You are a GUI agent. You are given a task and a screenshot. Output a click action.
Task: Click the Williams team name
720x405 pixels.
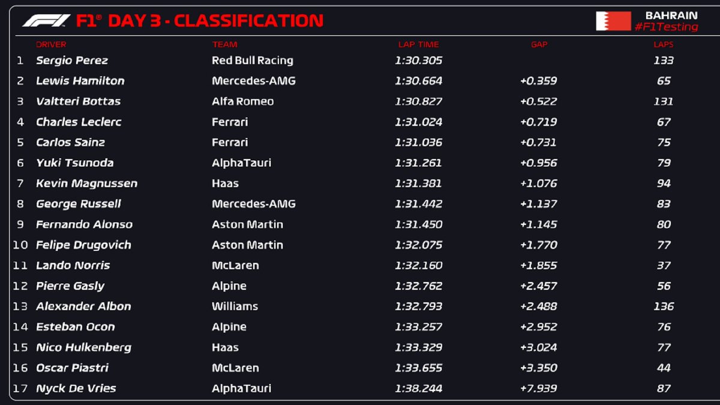235,307
